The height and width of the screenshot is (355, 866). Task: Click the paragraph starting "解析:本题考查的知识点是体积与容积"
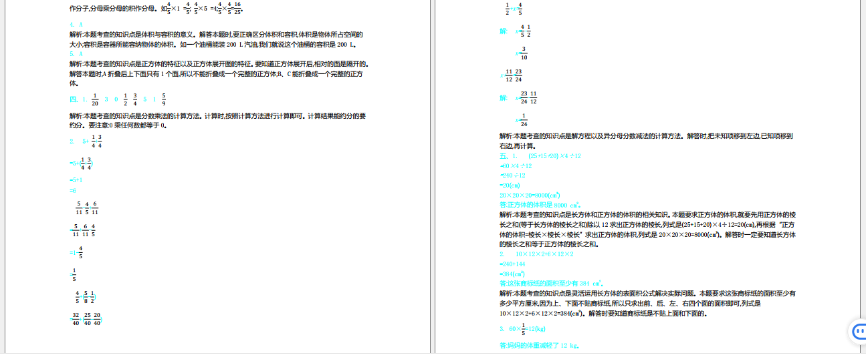216,39
